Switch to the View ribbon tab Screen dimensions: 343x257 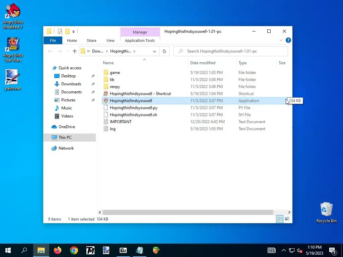click(110, 40)
